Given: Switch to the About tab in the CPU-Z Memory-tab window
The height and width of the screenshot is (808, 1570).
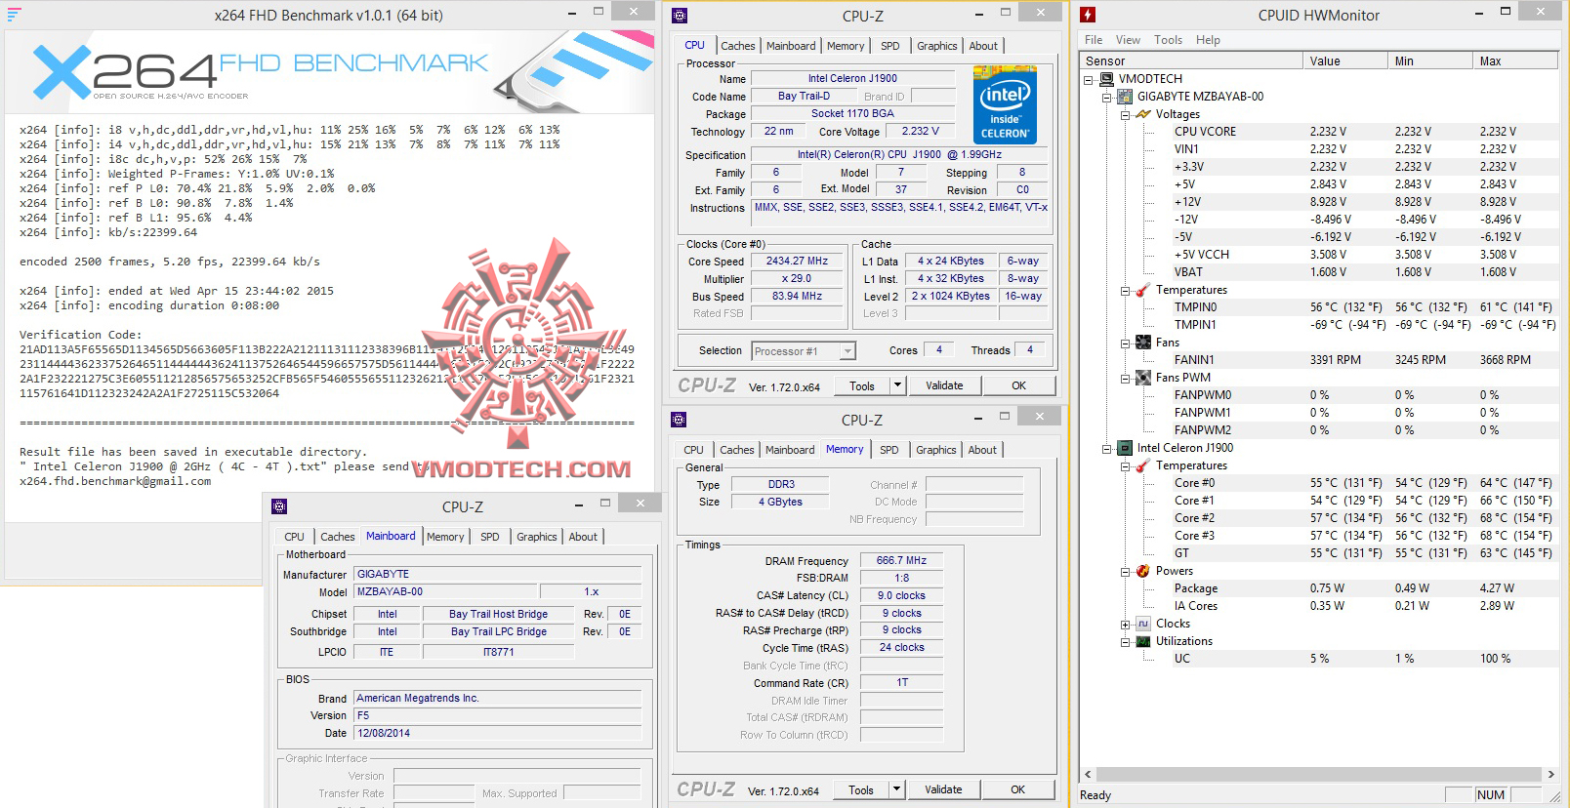Looking at the screenshot, I should pyautogui.click(x=982, y=450).
